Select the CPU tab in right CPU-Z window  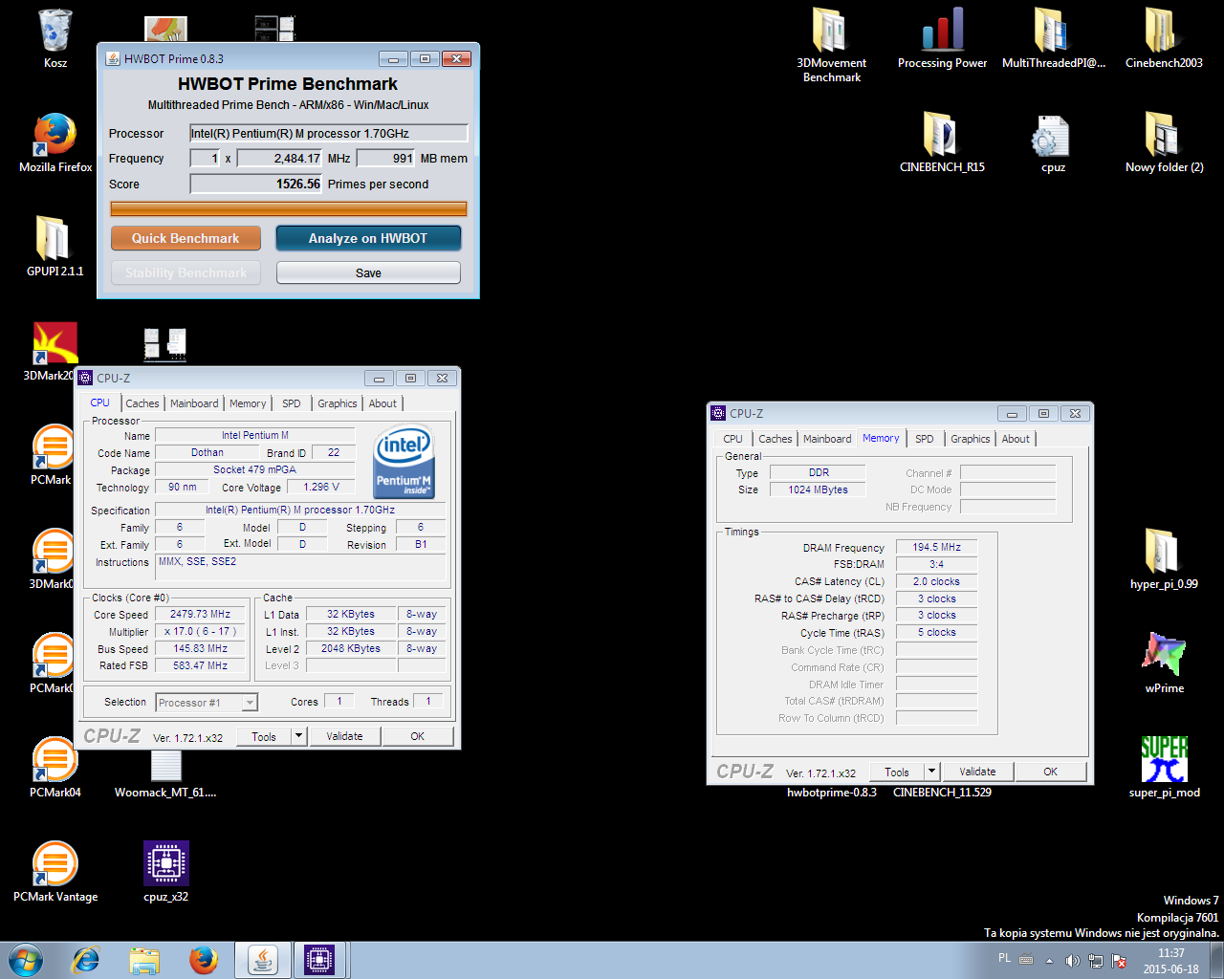pyautogui.click(x=732, y=439)
